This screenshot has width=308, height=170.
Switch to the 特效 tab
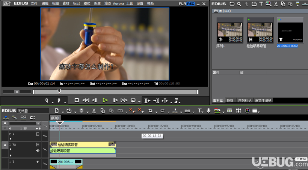tap(230, 100)
